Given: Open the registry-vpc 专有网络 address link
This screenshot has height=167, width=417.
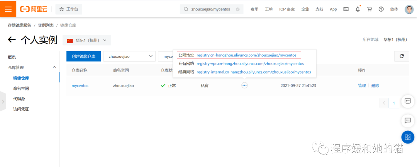Looking at the screenshot, I should [x=250, y=63].
